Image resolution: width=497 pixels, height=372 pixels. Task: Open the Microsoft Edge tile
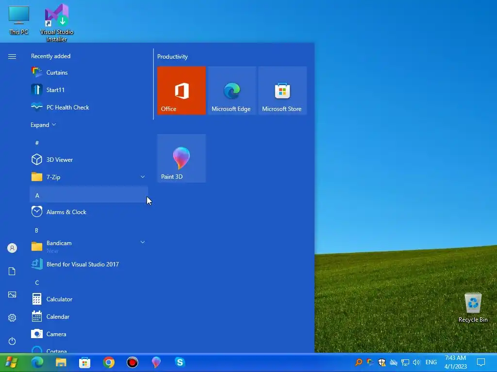(x=232, y=91)
